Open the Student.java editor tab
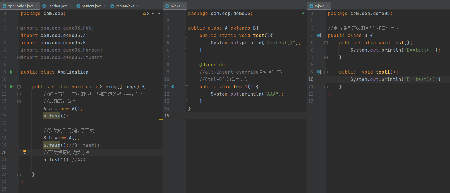450x193 pixels. tap(91, 6)
